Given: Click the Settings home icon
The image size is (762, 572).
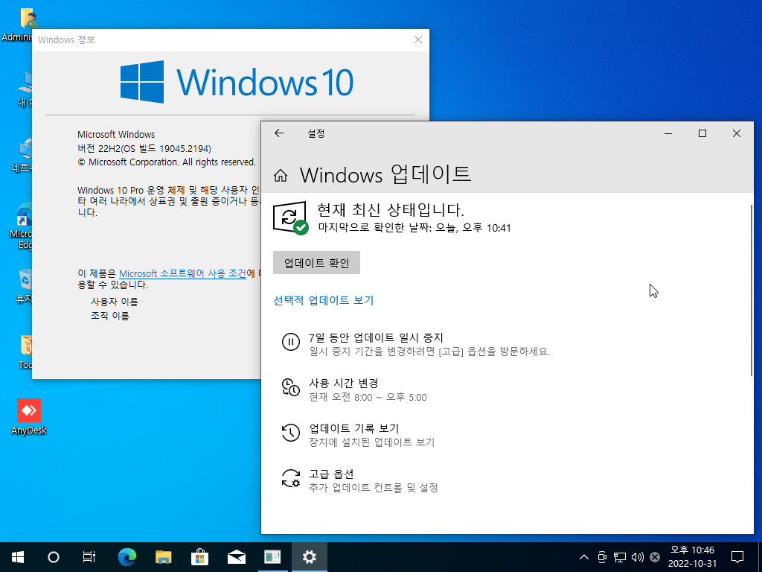Looking at the screenshot, I should pos(281,175).
